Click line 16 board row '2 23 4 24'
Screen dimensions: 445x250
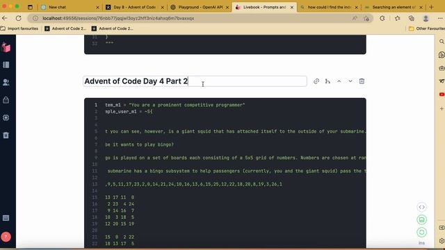pyautogui.click(x=120, y=203)
